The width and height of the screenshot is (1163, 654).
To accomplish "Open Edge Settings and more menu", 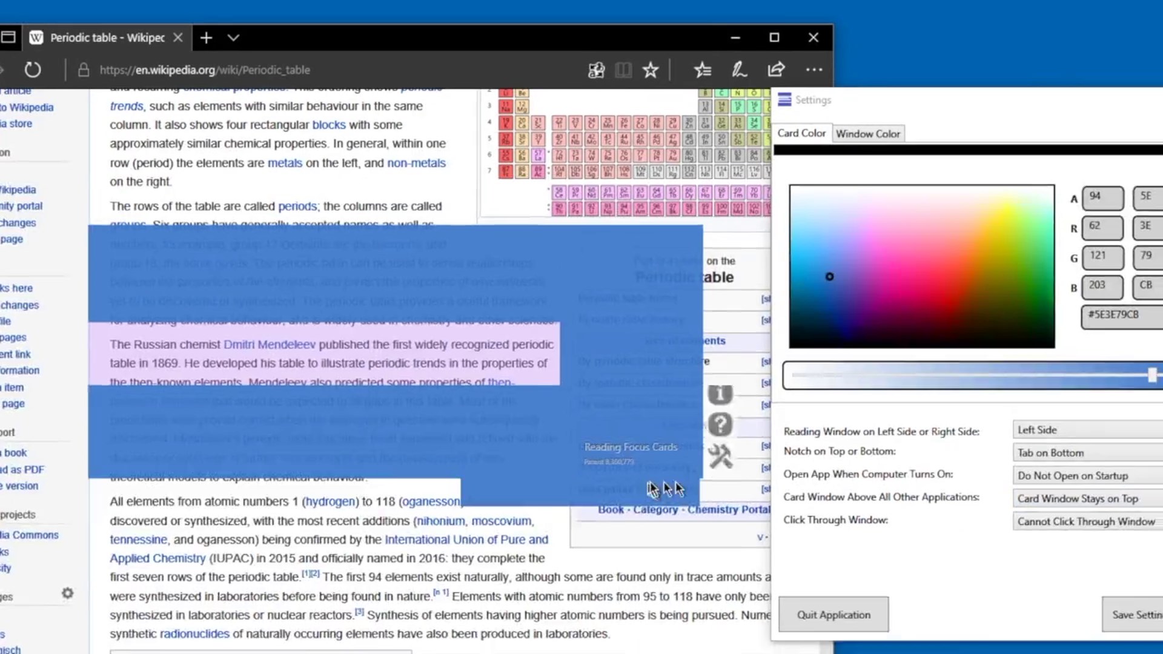I will [814, 70].
